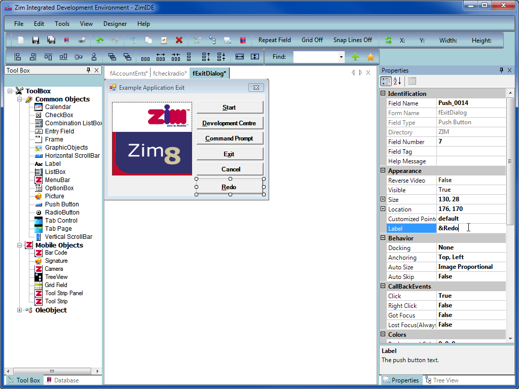
Task: Sort properties alphabetically with A-Z icon
Action: pos(398,81)
